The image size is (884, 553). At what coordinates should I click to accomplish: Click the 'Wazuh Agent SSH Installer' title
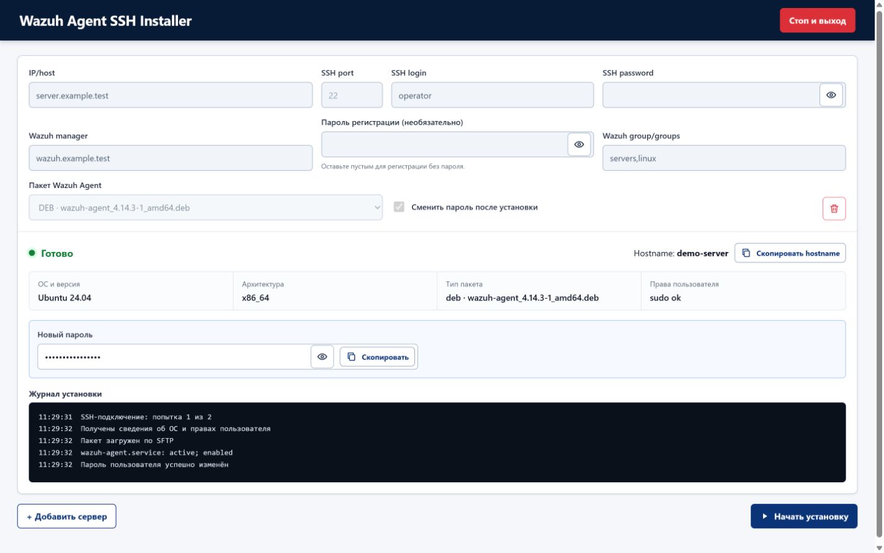(105, 20)
